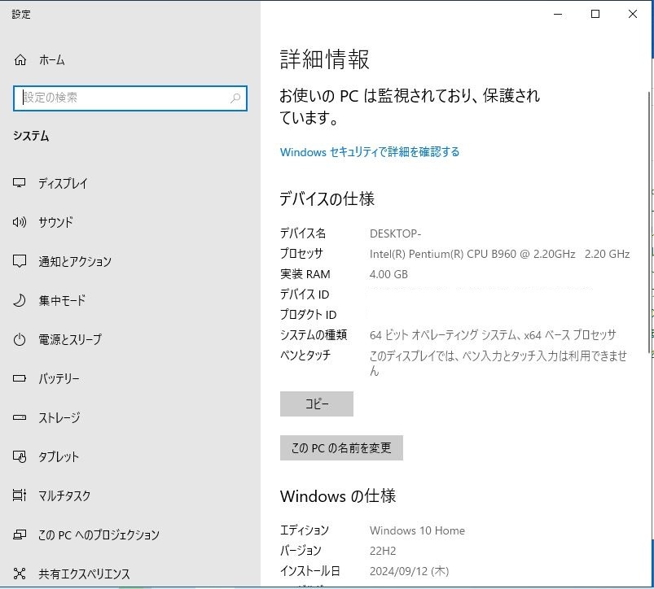
Task: Close the Settings window
Action: coord(632,14)
